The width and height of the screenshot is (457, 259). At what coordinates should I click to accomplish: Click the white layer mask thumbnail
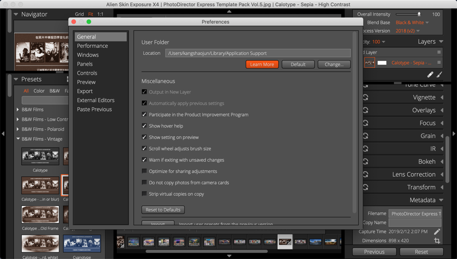pyautogui.click(x=382, y=63)
